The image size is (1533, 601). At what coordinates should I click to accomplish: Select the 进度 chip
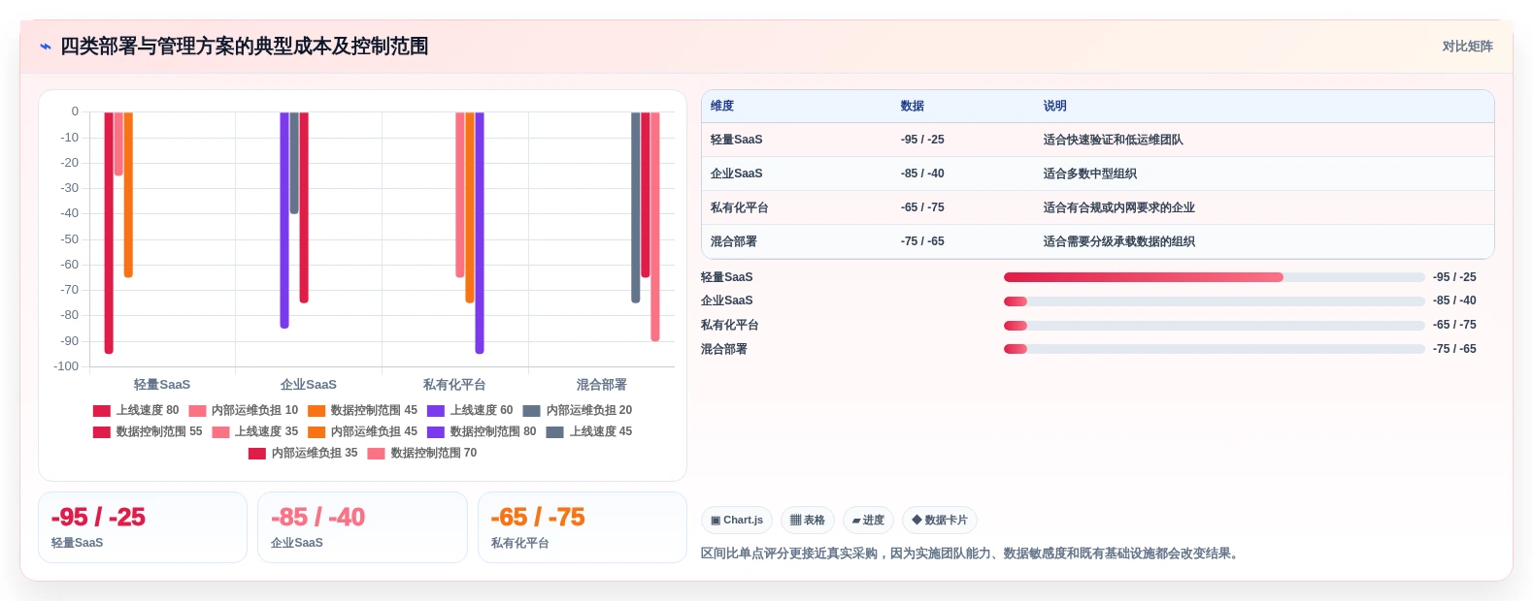[868, 521]
